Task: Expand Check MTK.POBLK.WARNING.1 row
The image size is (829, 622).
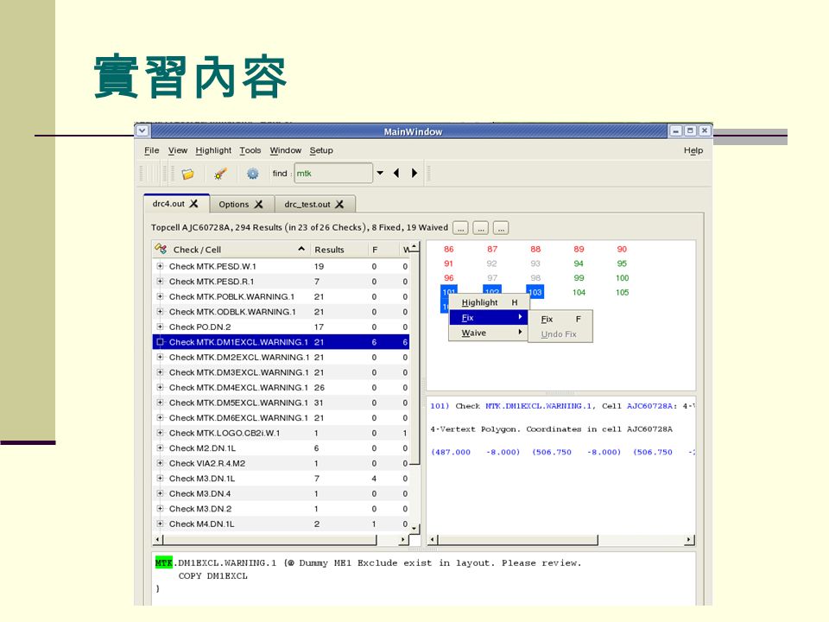Action: tap(160, 296)
